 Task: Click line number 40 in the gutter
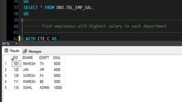[16, 26]
